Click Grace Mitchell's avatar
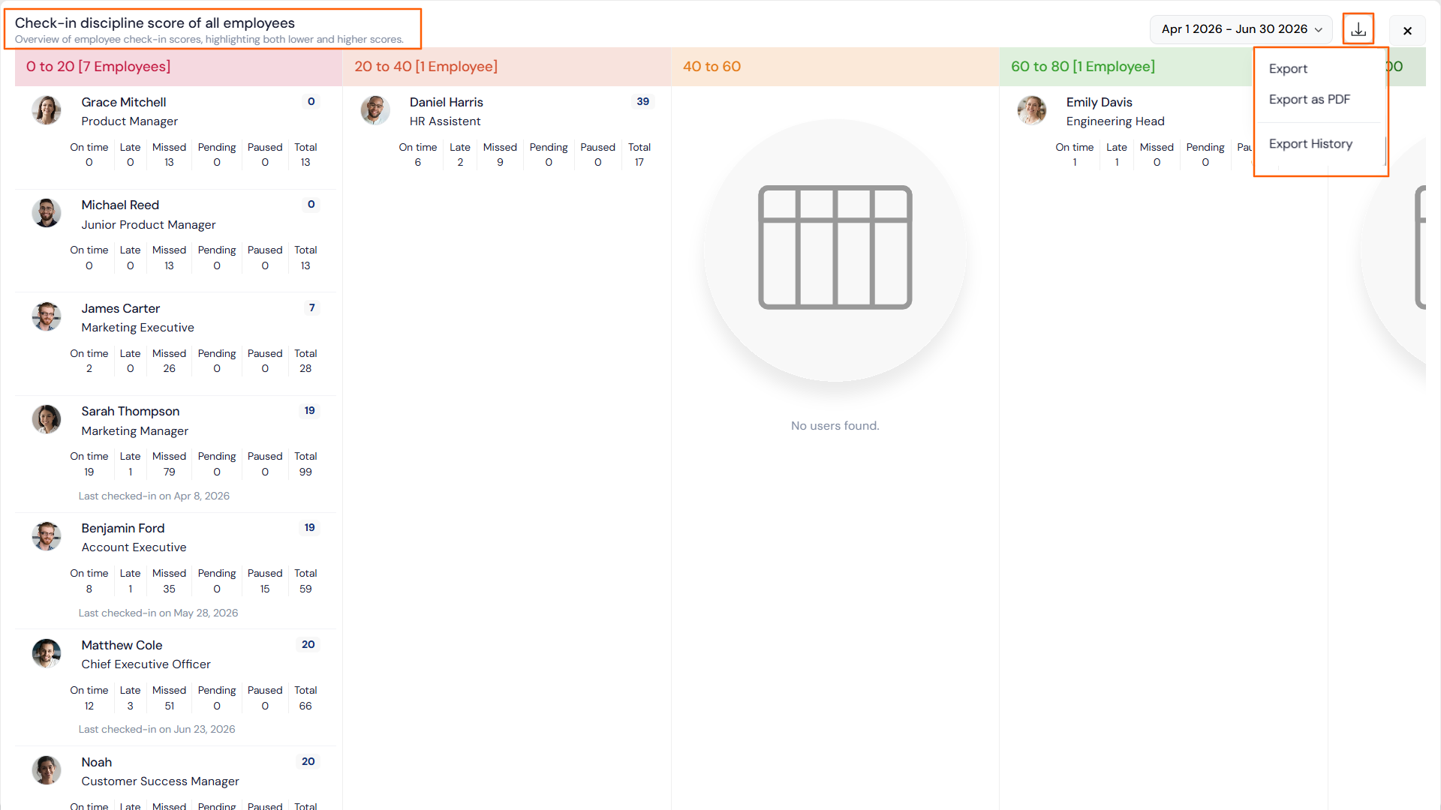This screenshot has height=810, width=1441. pyautogui.click(x=47, y=110)
